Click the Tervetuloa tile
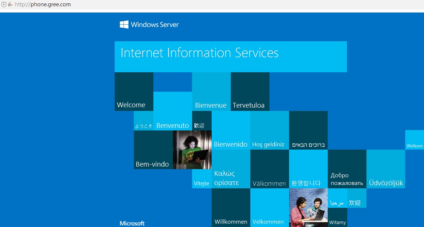This screenshot has height=227, width=424. pos(250,91)
